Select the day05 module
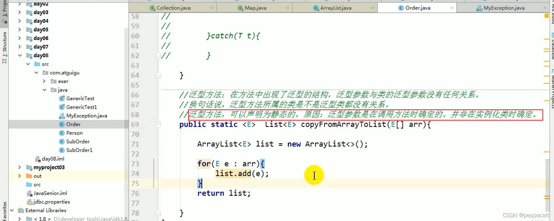Viewport: 554px width, 221px height. [41, 29]
